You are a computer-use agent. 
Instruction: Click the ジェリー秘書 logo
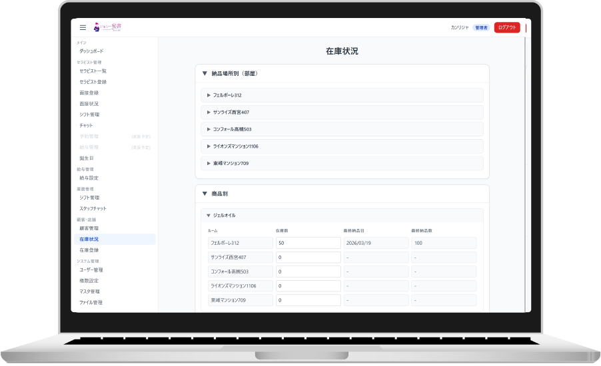pyautogui.click(x=107, y=27)
